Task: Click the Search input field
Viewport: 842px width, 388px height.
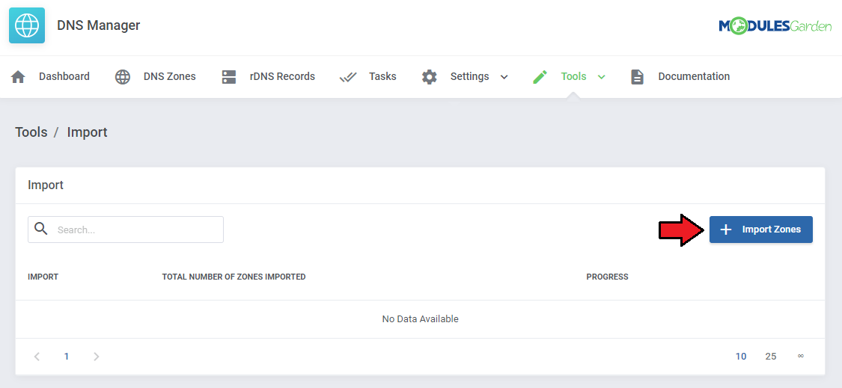Action: 126,230
